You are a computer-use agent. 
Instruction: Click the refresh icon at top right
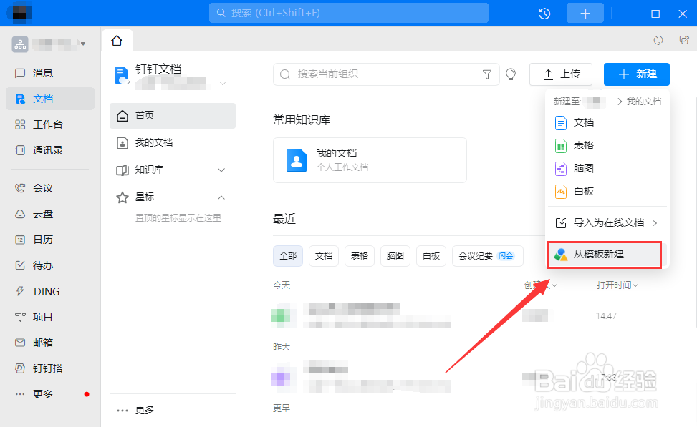[x=658, y=40]
